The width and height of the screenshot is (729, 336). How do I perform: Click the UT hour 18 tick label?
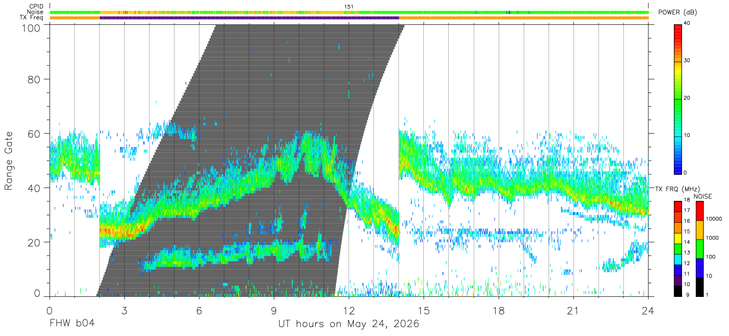[499, 310]
